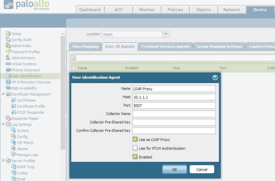Click the search magnifier icon
Screen dimensions: 275x181
[73, 58]
